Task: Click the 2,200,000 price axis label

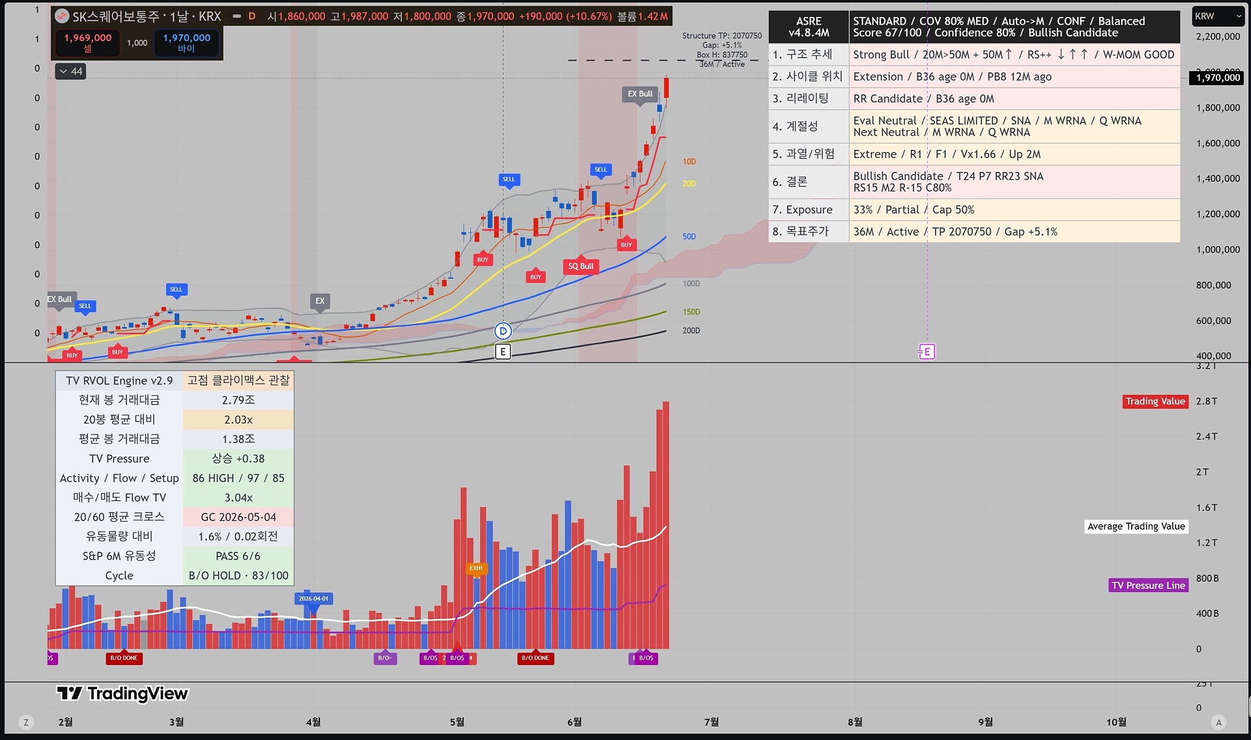Action: (1218, 36)
